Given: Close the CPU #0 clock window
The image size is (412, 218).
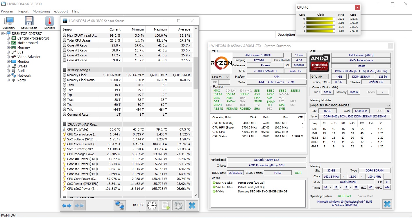Looking at the screenshot, I should pos(357,8).
